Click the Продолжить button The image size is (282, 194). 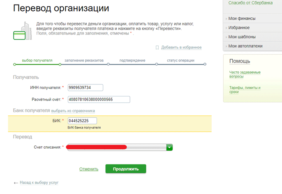[126, 169]
